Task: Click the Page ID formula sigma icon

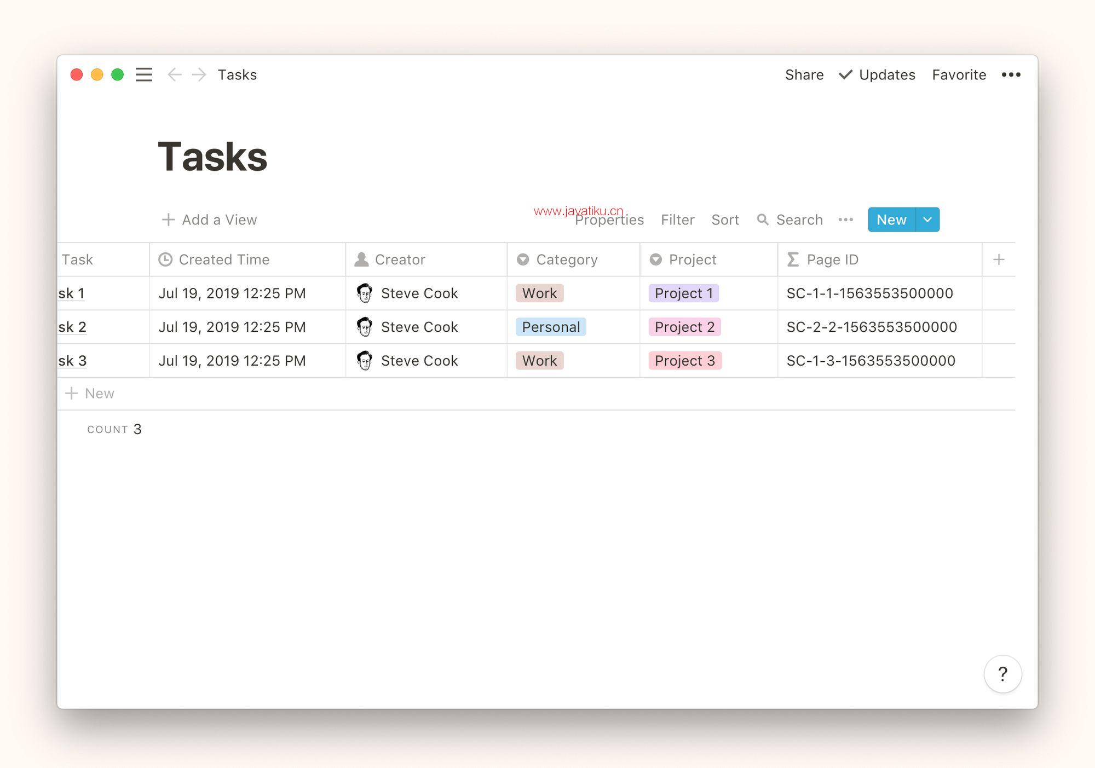Action: [x=793, y=259]
